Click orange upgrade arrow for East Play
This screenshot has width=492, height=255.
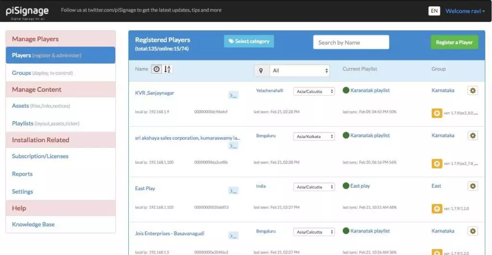(x=437, y=208)
